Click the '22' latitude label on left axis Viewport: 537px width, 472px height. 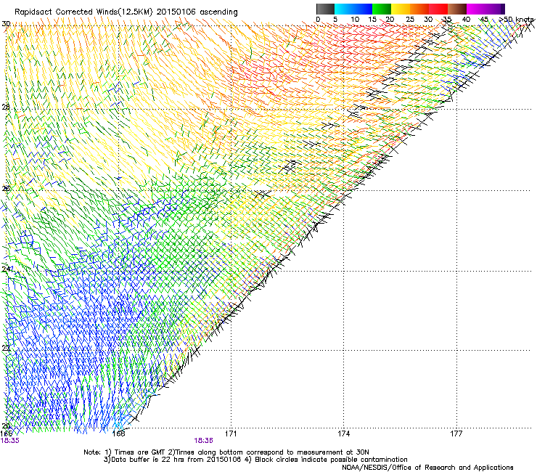coord(6,348)
